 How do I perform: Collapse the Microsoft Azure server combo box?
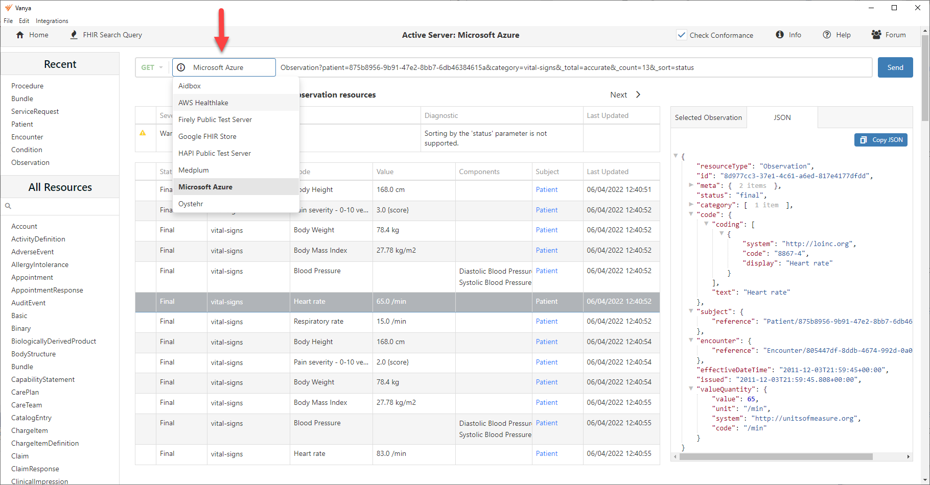[224, 67]
